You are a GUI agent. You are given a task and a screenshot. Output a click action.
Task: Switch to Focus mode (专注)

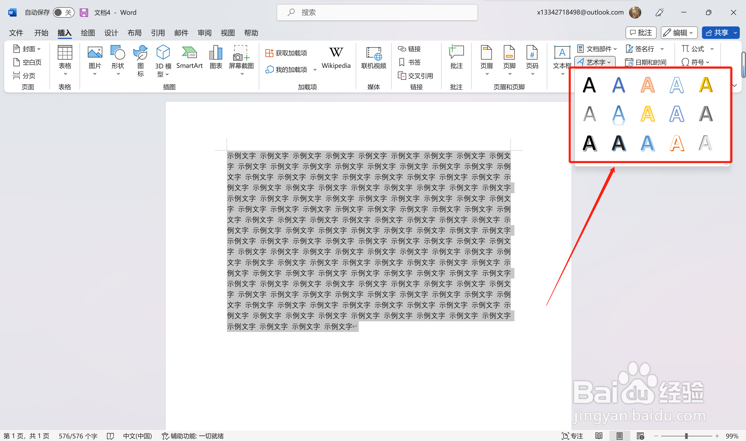click(572, 436)
